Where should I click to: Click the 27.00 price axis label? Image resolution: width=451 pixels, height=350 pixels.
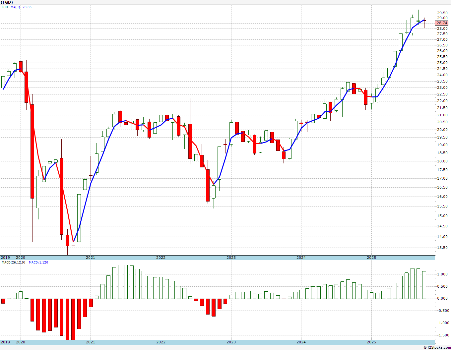[x=442, y=39]
